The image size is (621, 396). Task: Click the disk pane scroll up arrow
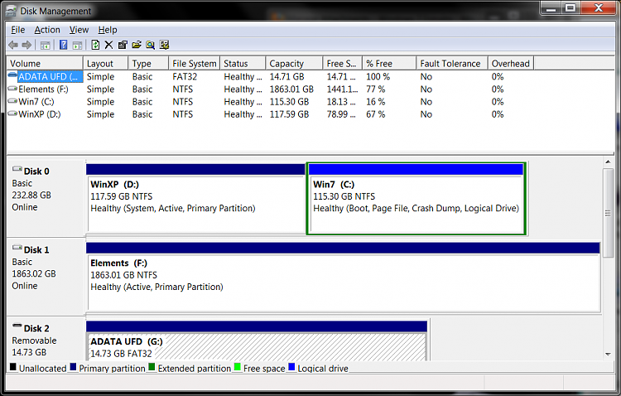(x=608, y=162)
